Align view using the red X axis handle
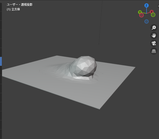The height and width of the screenshot is (139, 159). coord(152,12)
